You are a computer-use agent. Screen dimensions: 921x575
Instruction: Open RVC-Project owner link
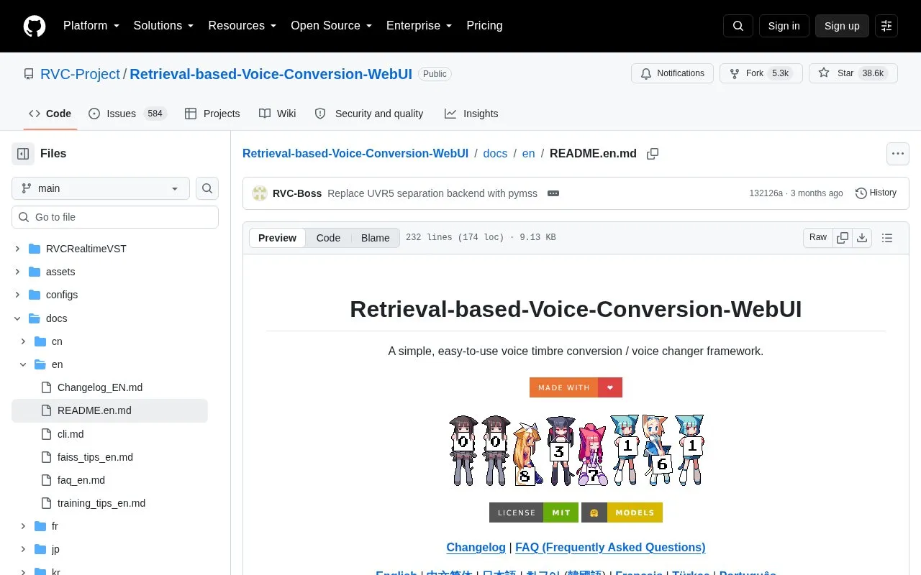click(x=80, y=74)
